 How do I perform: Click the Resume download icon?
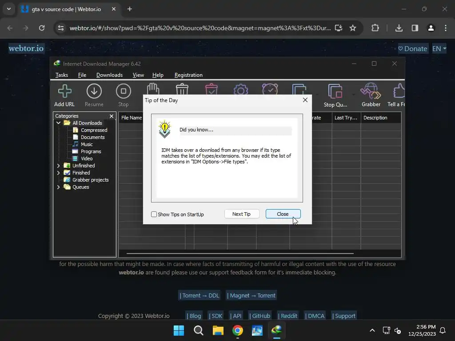coord(94,95)
